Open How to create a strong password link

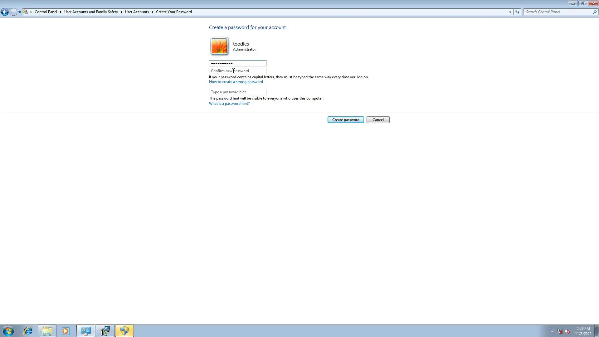coord(236,82)
